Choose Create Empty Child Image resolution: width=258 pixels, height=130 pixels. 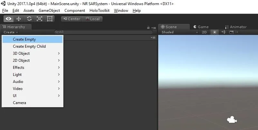[33, 46]
